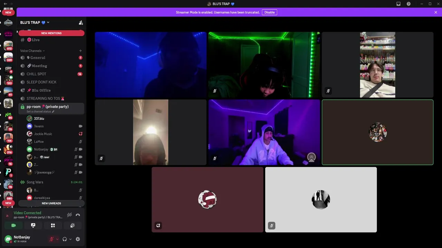Click the Video Connected status link

[27, 213]
